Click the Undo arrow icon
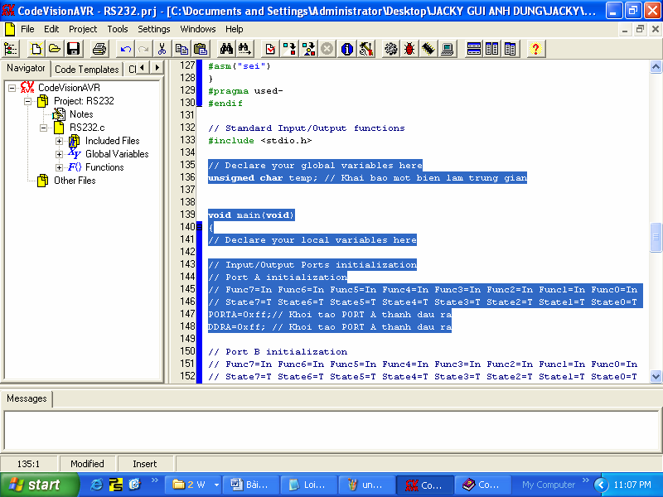The width and height of the screenshot is (663, 497). click(126, 49)
